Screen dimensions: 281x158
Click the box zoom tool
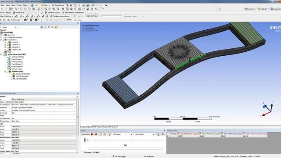[x=58, y=9]
